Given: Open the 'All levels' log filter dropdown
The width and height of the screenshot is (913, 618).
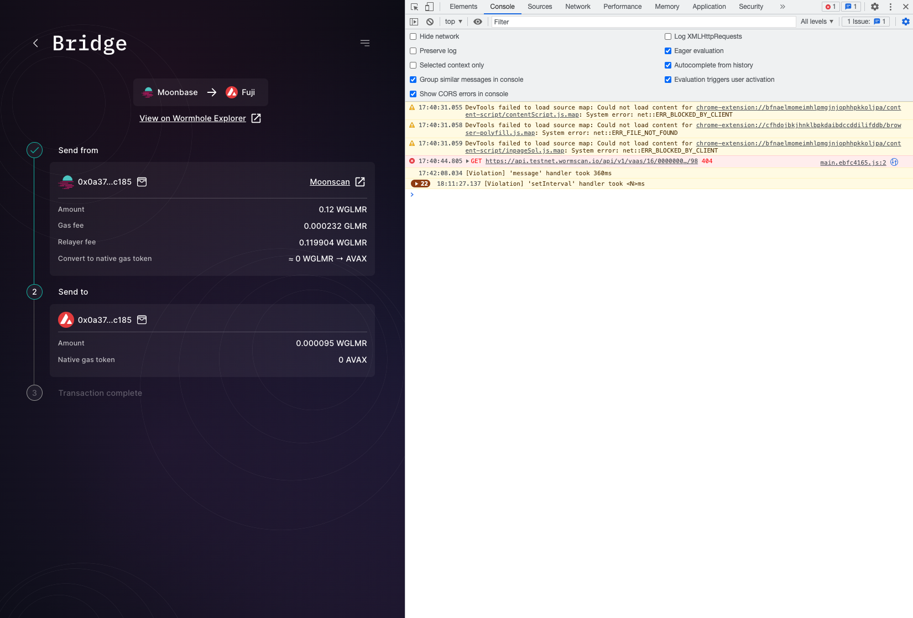Looking at the screenshot, I should (x=817, y=22).
